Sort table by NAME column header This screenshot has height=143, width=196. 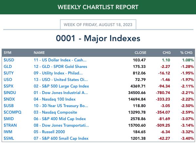pyautogui.click(x=39, y=53)
